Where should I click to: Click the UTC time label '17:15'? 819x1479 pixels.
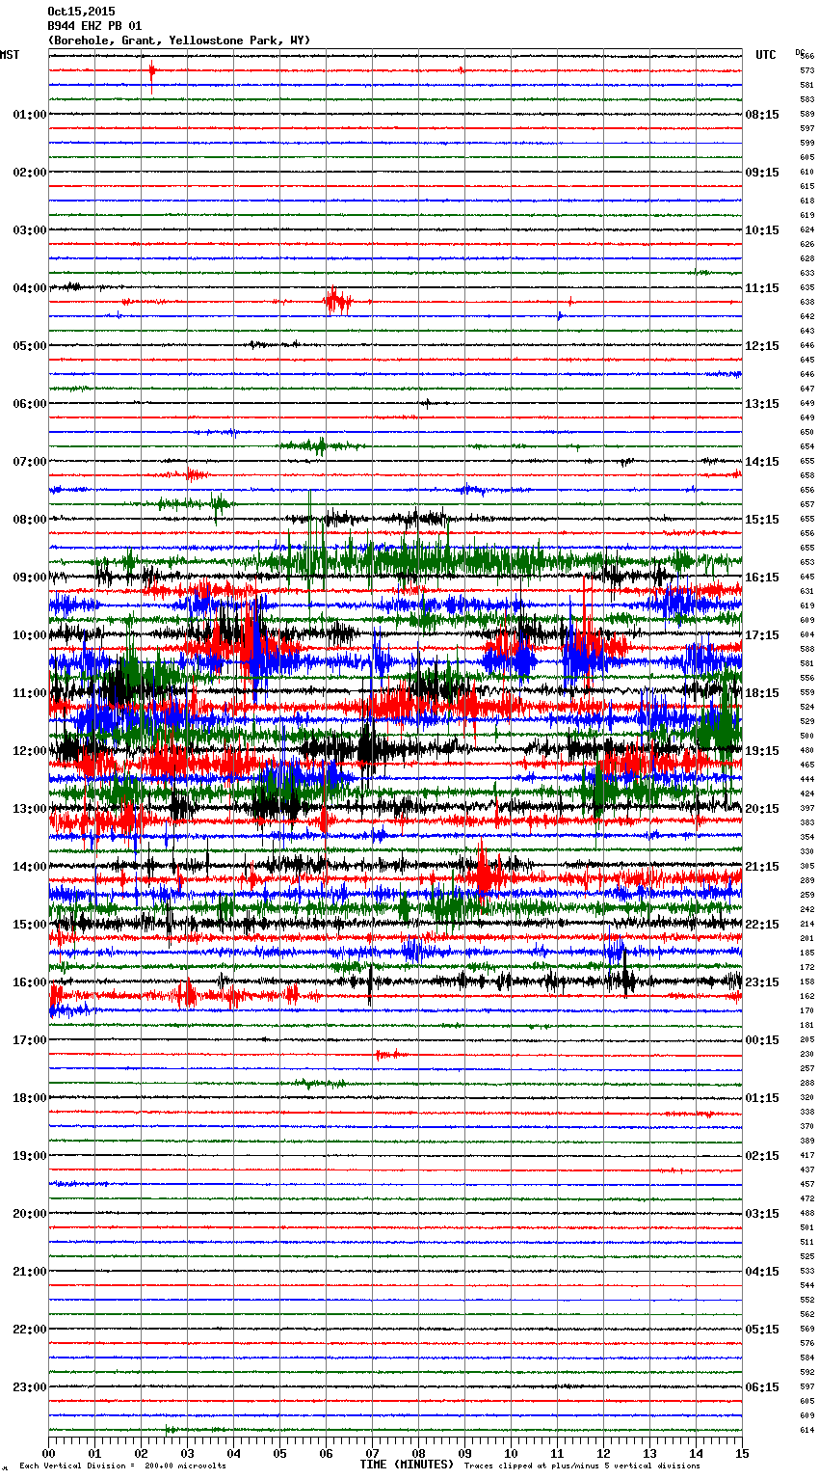[762, 635]
